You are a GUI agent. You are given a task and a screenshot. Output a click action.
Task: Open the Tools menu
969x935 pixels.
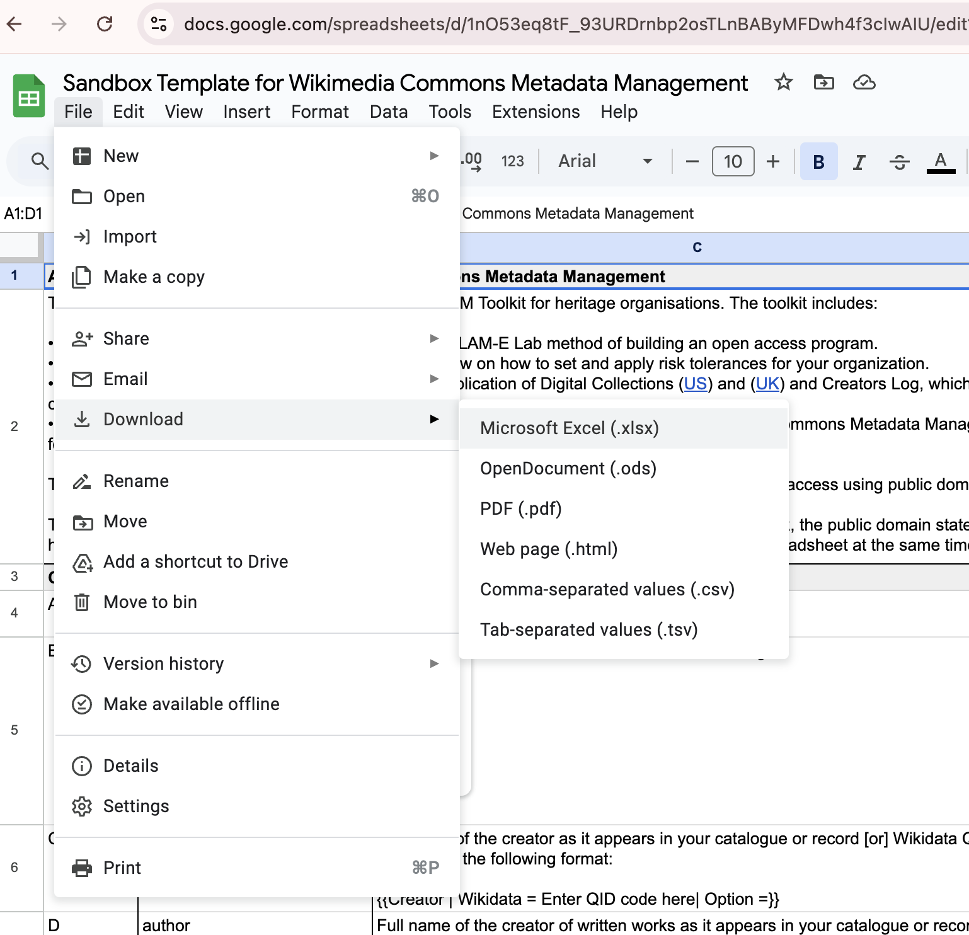click(x=450, y=112)
